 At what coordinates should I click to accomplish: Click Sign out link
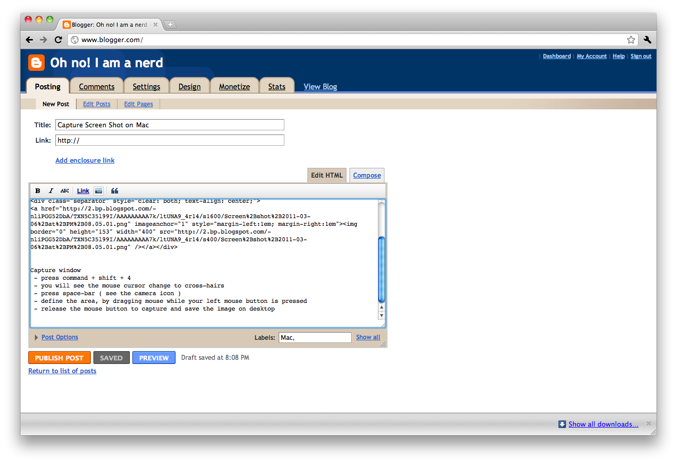[641, 56]
